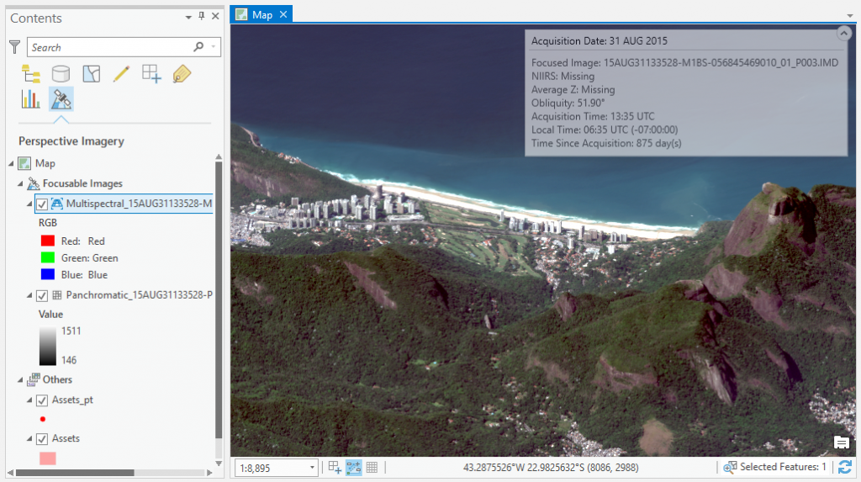
Task: Click the RGB heading under Multispectral
Action: (48, 223)
